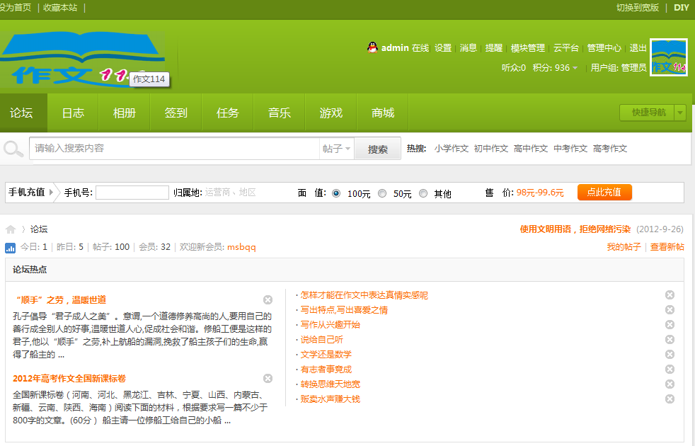Click the 切换到宽版 link
Screen dimensions: 695x446
pos(638,8)
